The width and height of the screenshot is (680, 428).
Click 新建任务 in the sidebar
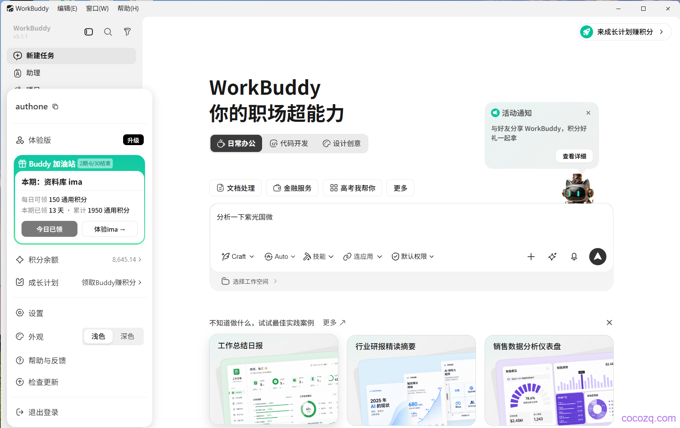pos(71,56)
